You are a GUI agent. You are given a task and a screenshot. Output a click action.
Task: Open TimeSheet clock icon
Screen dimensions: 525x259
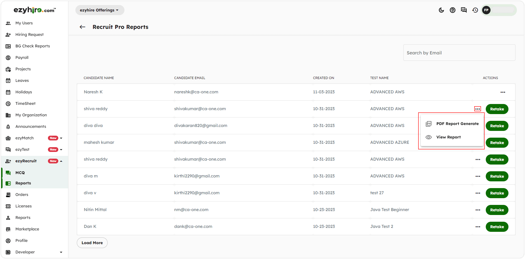8,103
